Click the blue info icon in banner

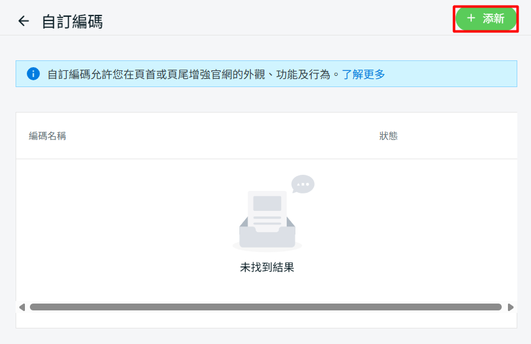(x=33, y=74)
